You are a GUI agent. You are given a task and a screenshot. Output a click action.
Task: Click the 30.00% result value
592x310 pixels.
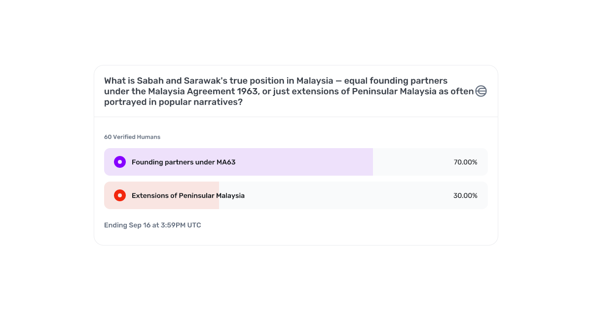[466, 195]
